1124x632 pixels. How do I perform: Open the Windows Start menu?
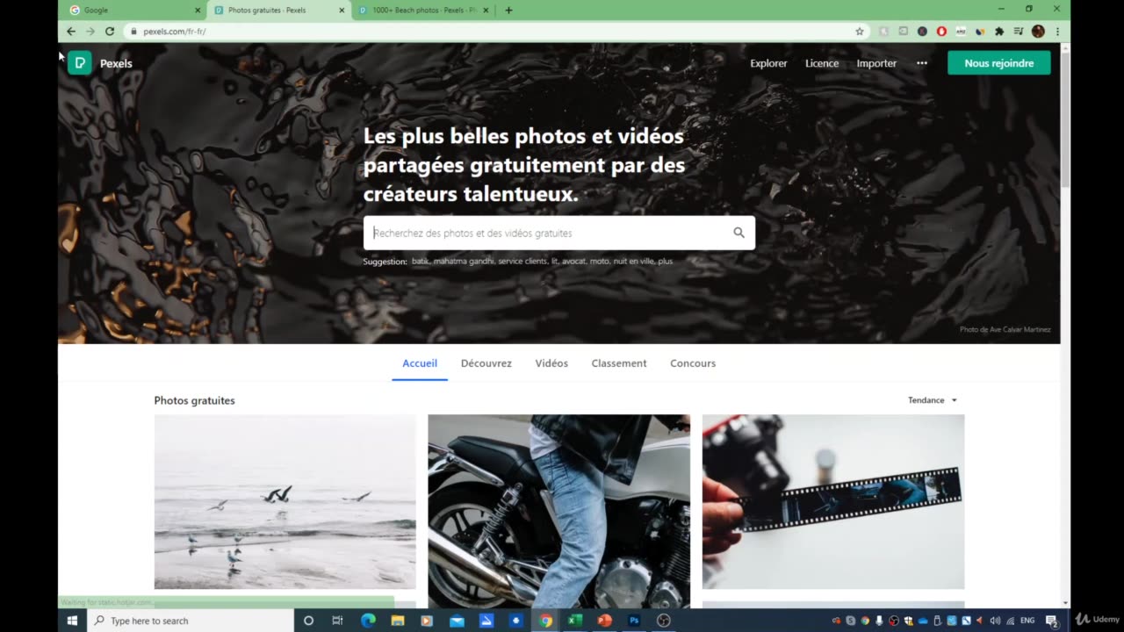click(x=72, y=621)
